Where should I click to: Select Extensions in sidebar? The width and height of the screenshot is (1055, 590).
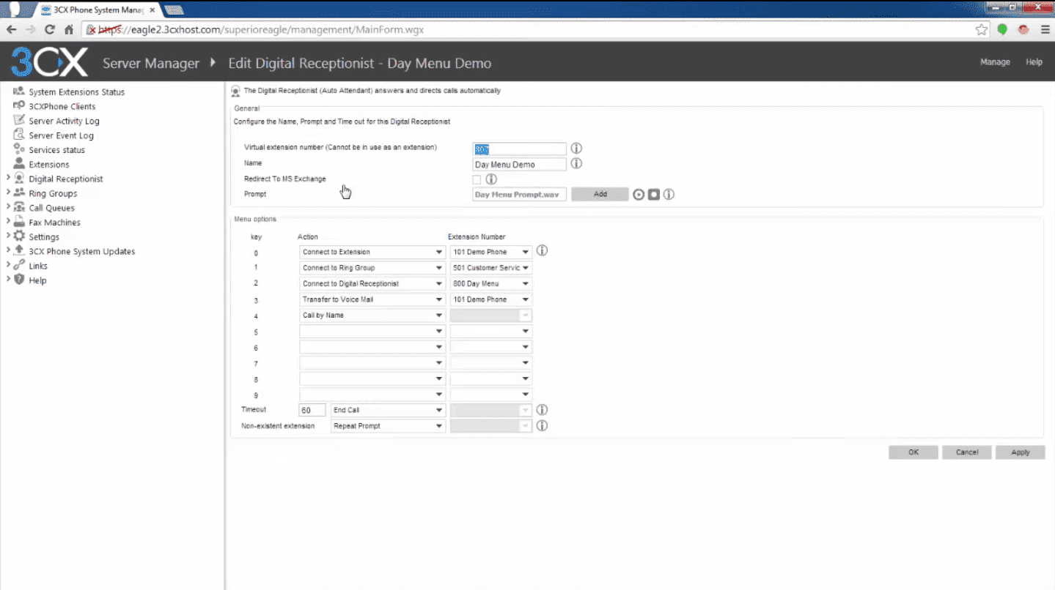tap(48, 165)
